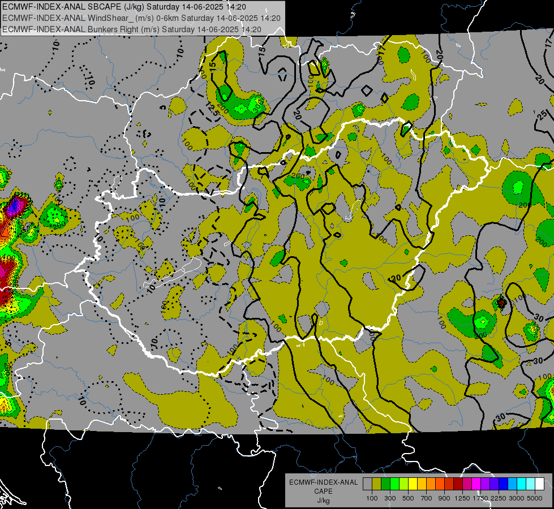554x509 pixels.
Task: Click the 1750 legend tick label
Action: pyautogui.click(x=480, y=498)
